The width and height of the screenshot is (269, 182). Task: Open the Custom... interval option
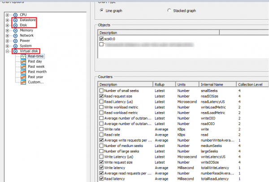(36, 82)
